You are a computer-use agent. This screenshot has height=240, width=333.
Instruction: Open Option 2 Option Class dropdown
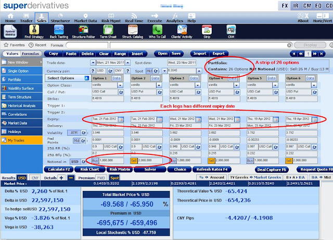(159, 85)
